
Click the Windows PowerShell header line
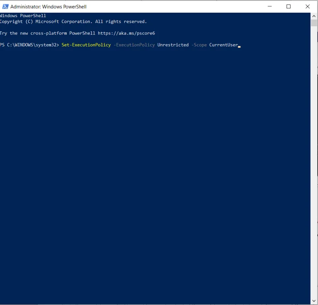pos(23,16)
